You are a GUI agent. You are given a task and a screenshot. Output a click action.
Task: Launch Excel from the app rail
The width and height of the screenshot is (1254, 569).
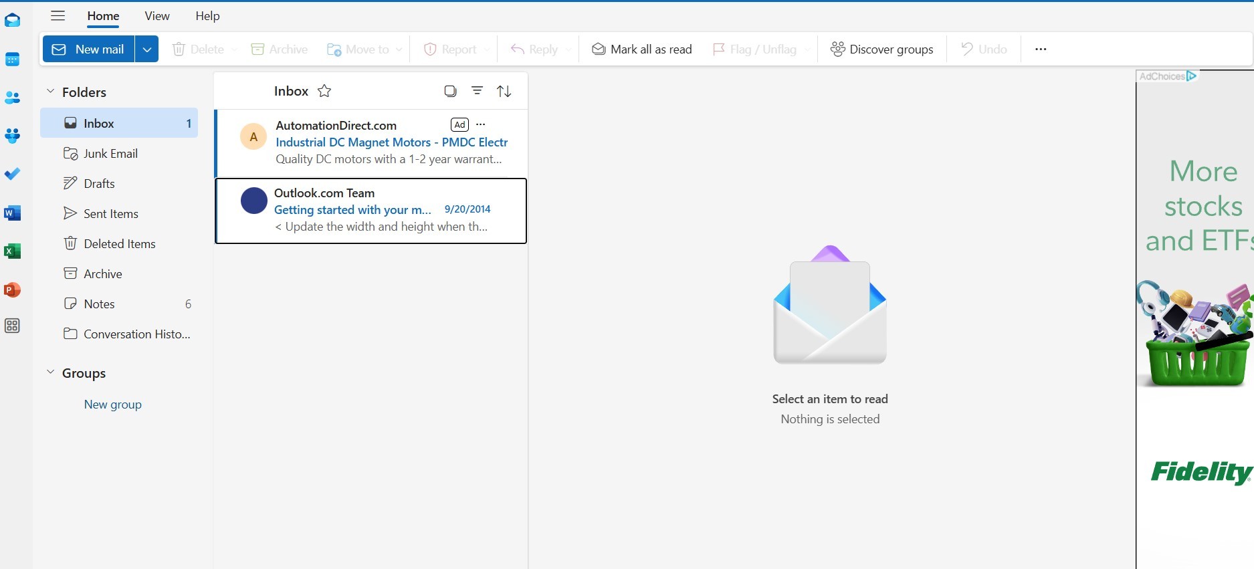(12, 251)
